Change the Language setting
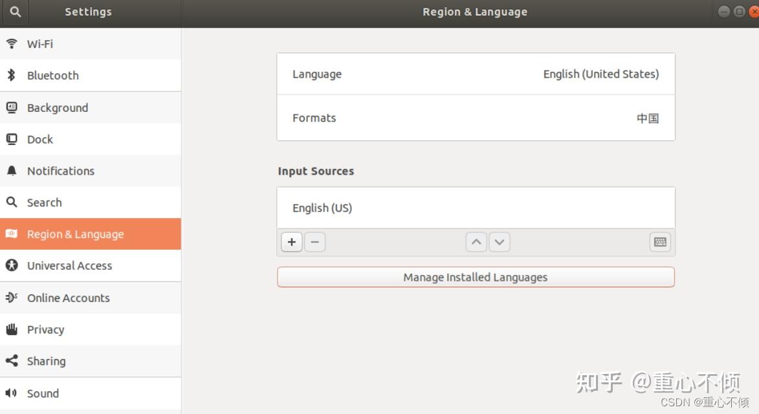 point(476,74)
